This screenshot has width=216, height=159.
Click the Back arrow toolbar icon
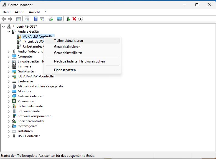[x=4, y=19]
